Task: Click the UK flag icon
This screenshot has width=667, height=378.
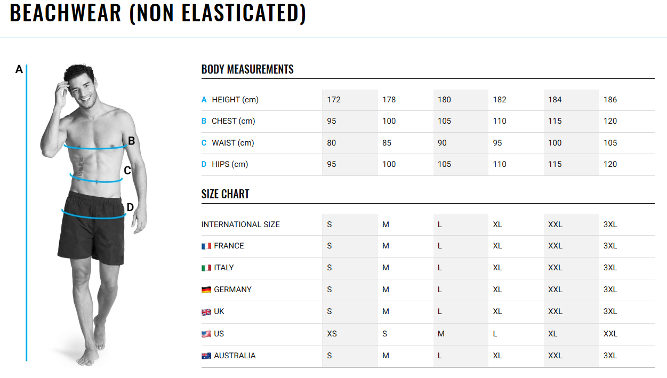Action: [206, 312]
